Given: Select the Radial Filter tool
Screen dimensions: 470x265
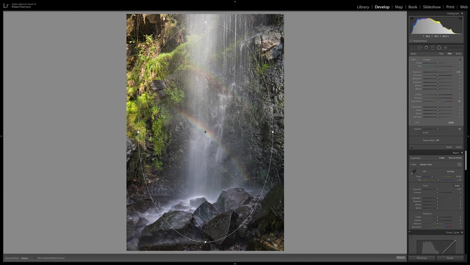Looking at the screenshot, I should tap(439, 47).
